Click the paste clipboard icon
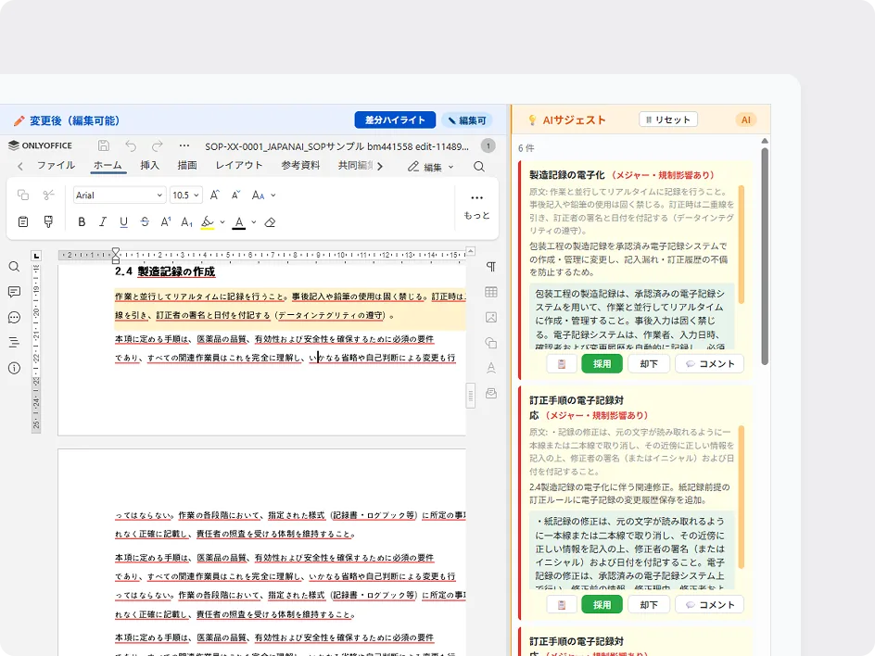875x656 pixels. click(x=23, y=222)
